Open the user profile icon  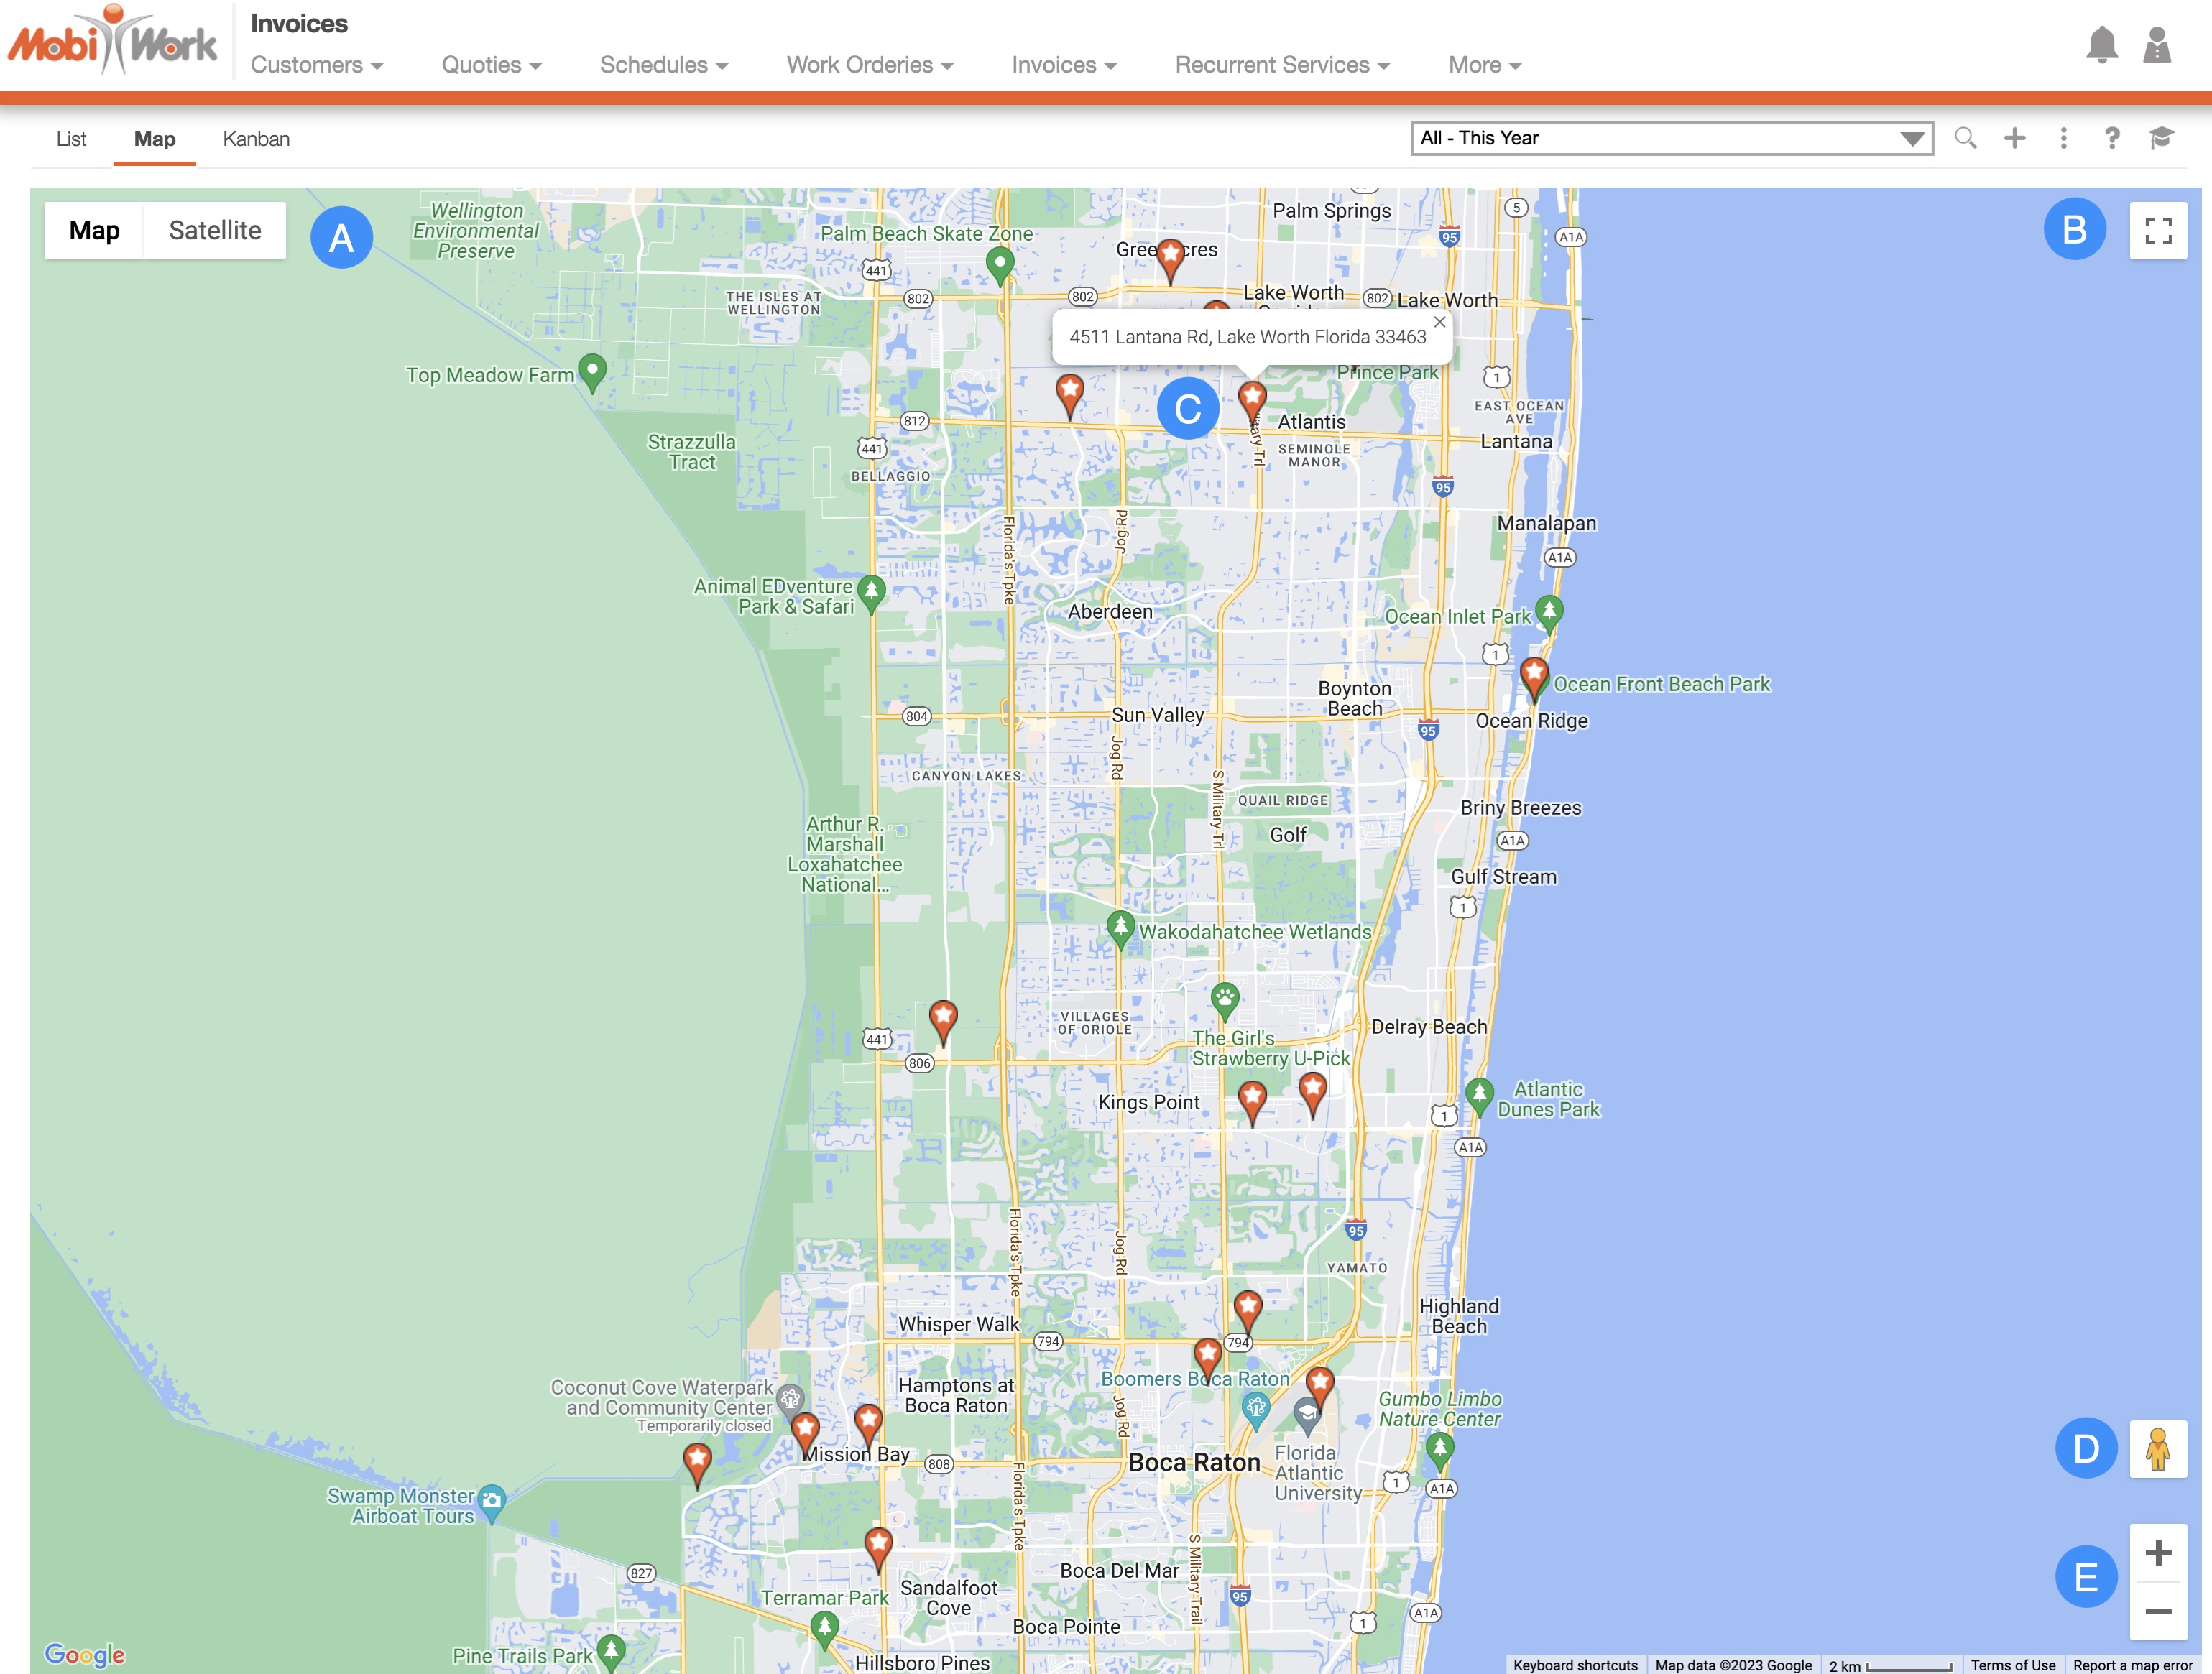2157,45
